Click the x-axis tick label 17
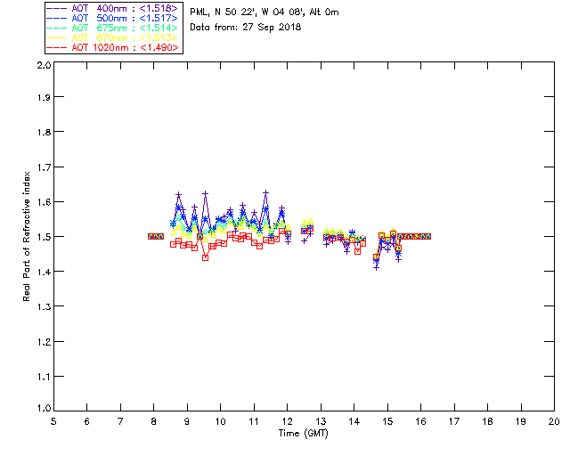The width and height of the screenshot is (570, 456). [x=454, y=421]
